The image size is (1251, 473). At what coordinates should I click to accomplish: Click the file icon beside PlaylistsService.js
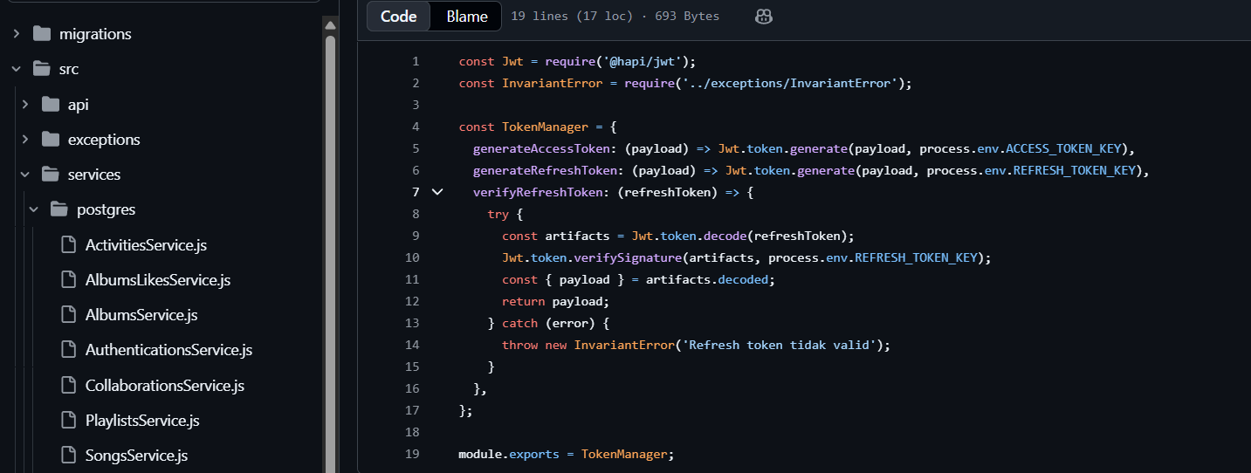69,420
